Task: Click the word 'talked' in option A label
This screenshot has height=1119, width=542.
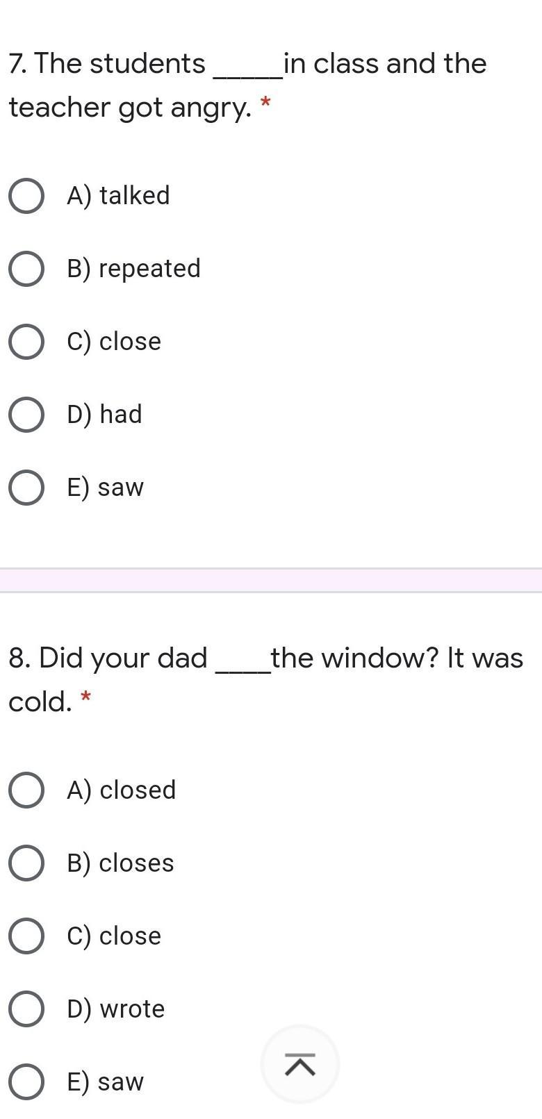Action: pos(135,196)
